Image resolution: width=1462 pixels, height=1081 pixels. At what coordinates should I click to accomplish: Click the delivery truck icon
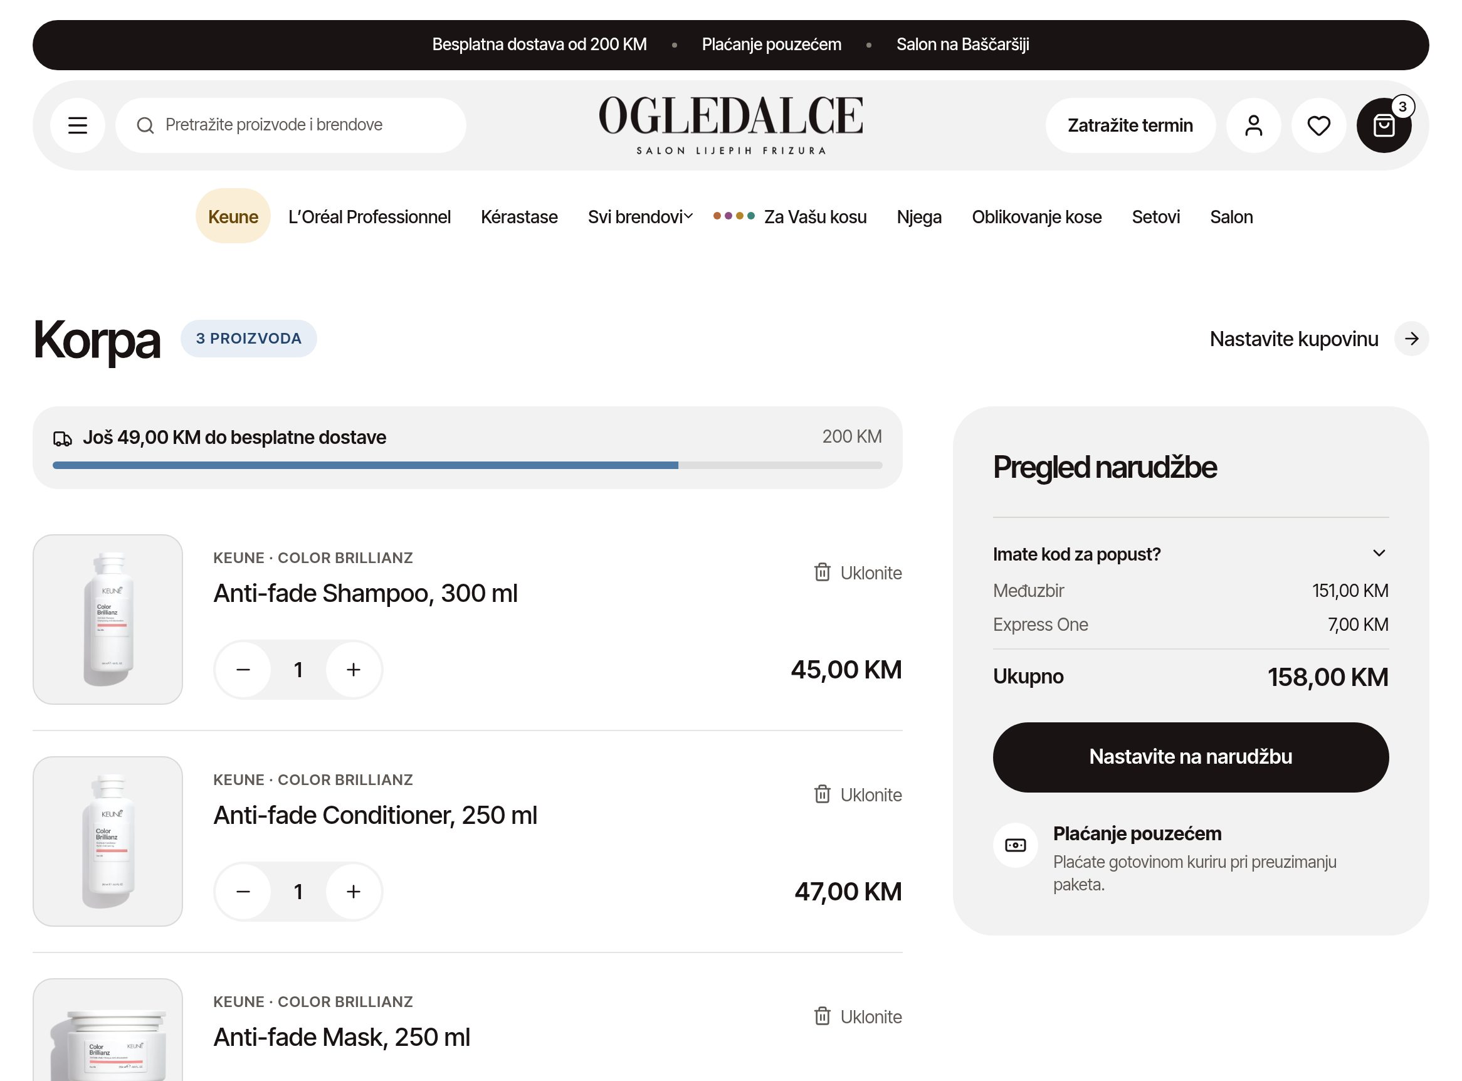click(x=63, y=438)
